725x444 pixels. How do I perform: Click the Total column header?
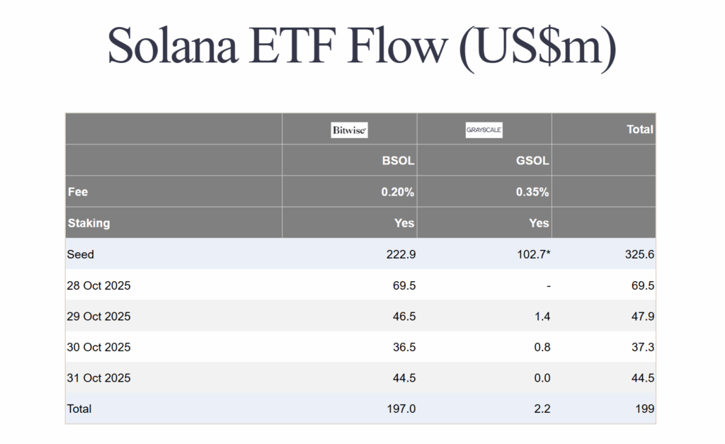point(639,130)
